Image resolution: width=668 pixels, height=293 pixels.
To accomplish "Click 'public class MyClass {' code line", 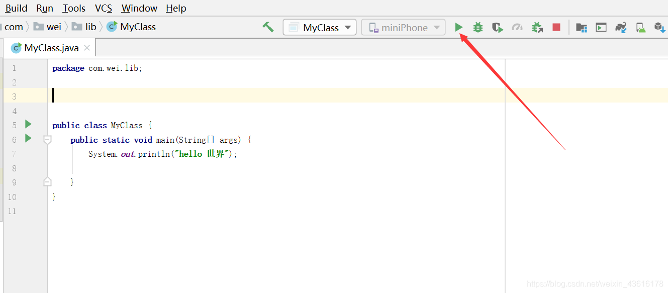I will (102, 125).
